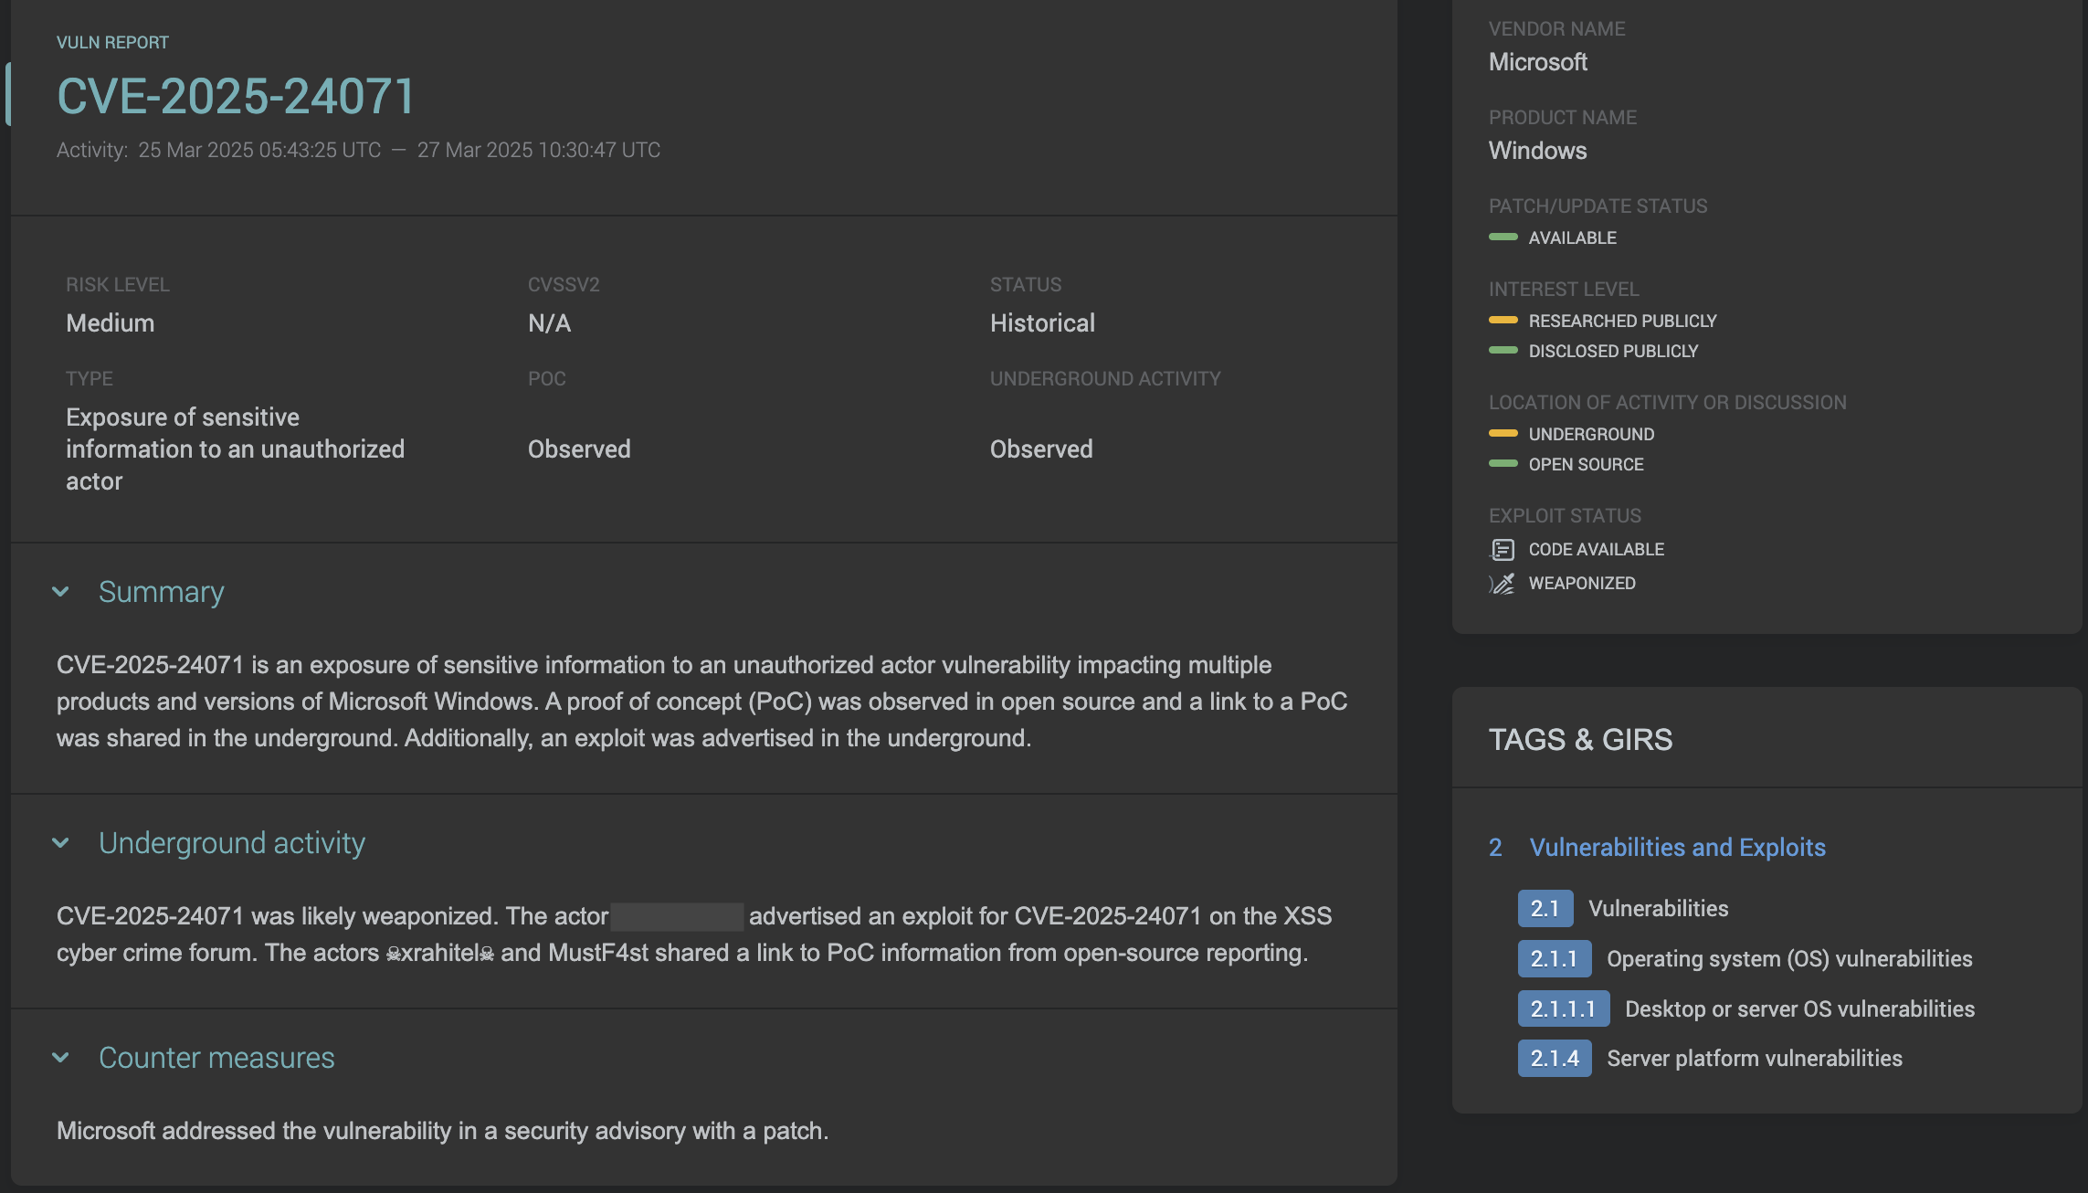Collapse the Summary section chevron
The image size is (2088, 1193).
click(61, 592)
